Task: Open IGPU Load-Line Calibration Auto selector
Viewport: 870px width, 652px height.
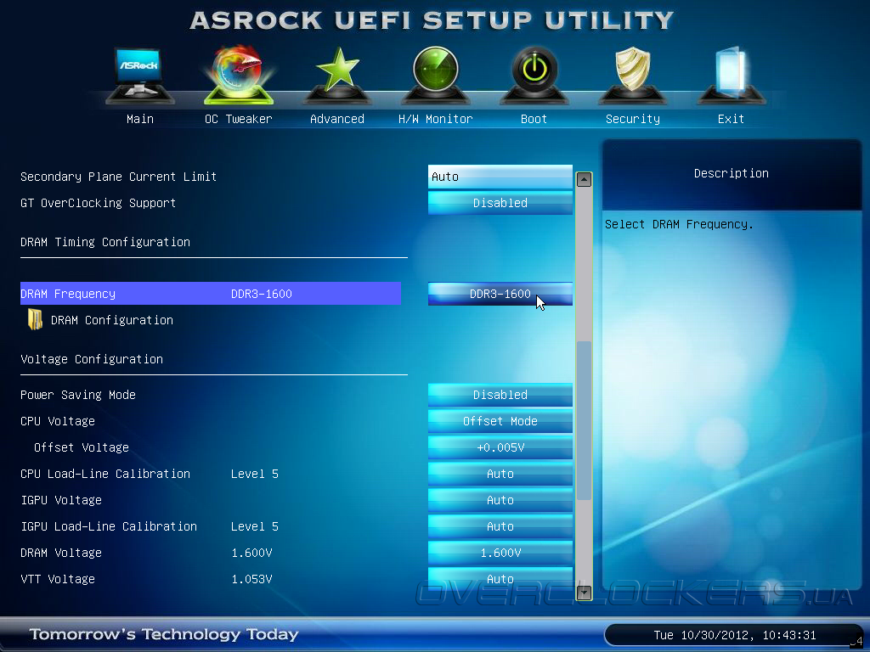Action: click(500, 526)
